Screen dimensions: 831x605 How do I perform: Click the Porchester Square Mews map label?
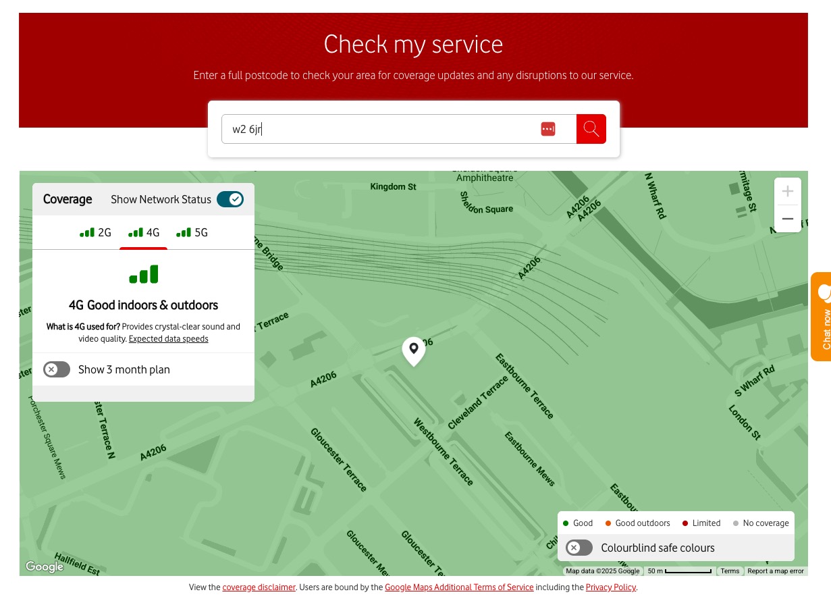click(x=47, y=437)
